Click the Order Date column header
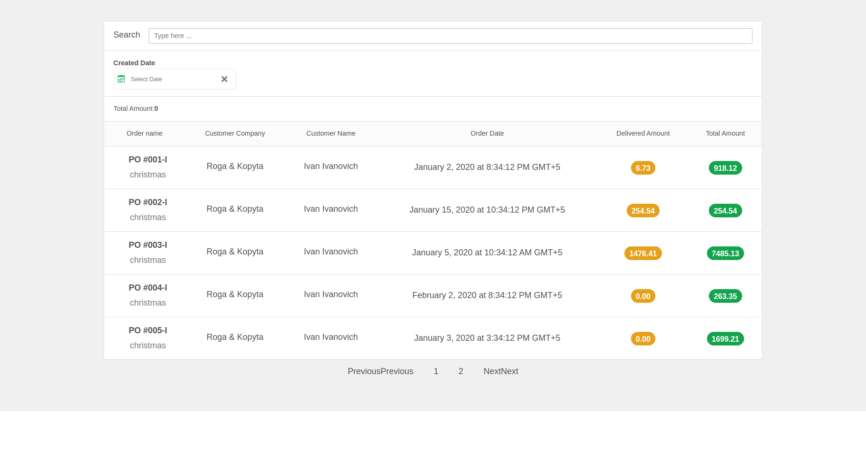This screenshot has width=866, height=460. pos(487,133)
